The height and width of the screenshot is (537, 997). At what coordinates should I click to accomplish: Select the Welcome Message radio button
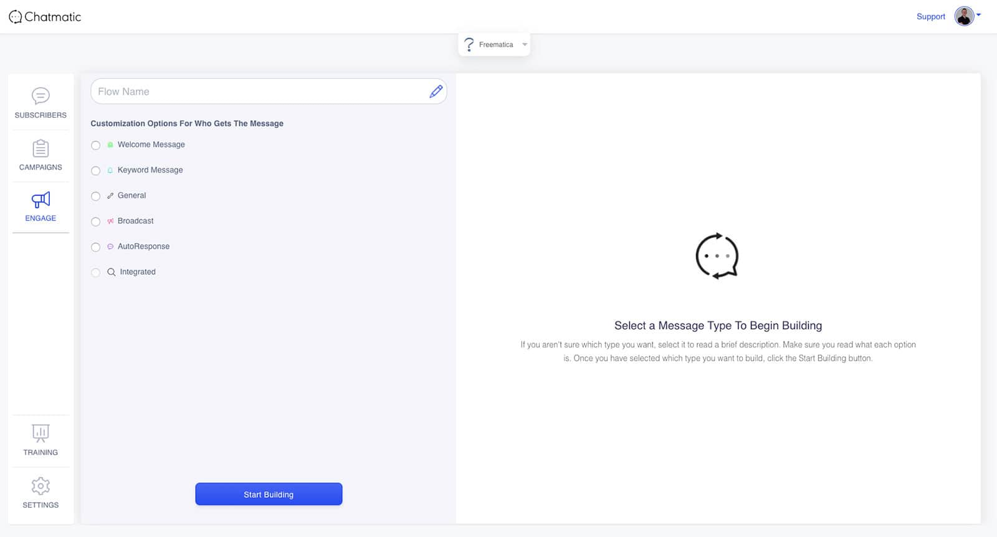click(95, 145)
